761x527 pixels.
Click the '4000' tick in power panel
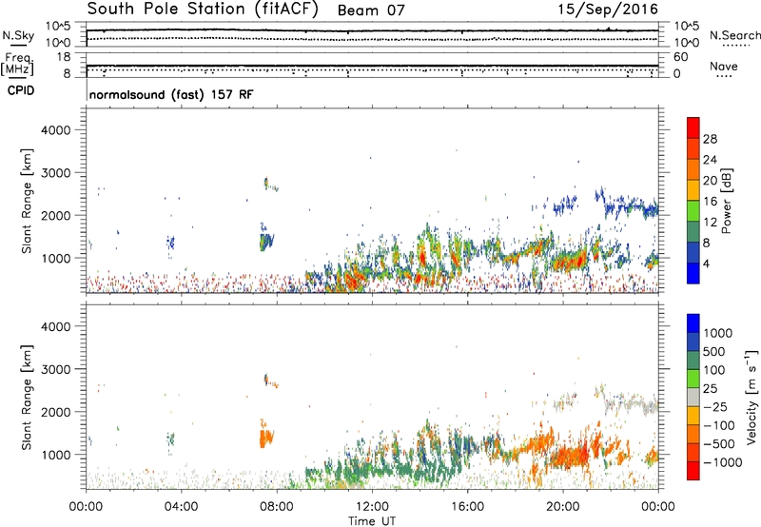[55, 130]
